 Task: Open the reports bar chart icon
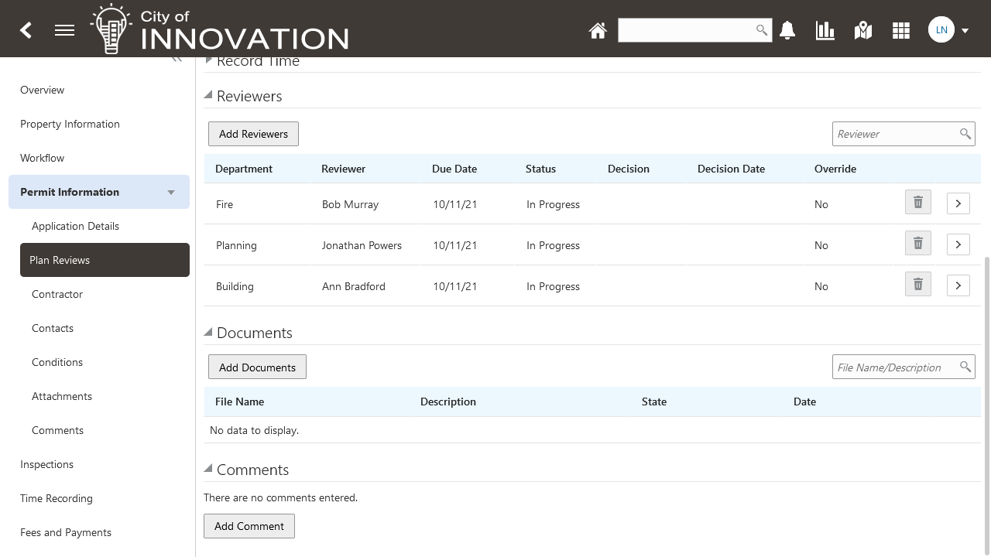[825, 30]
